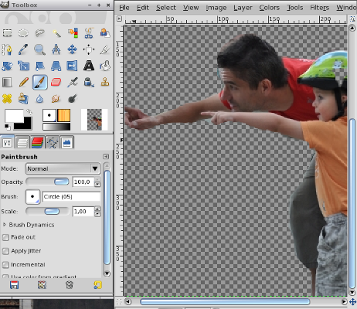Open the Layer menu
The height and width of the screenshot is (309, 357).
click(243, 8)
